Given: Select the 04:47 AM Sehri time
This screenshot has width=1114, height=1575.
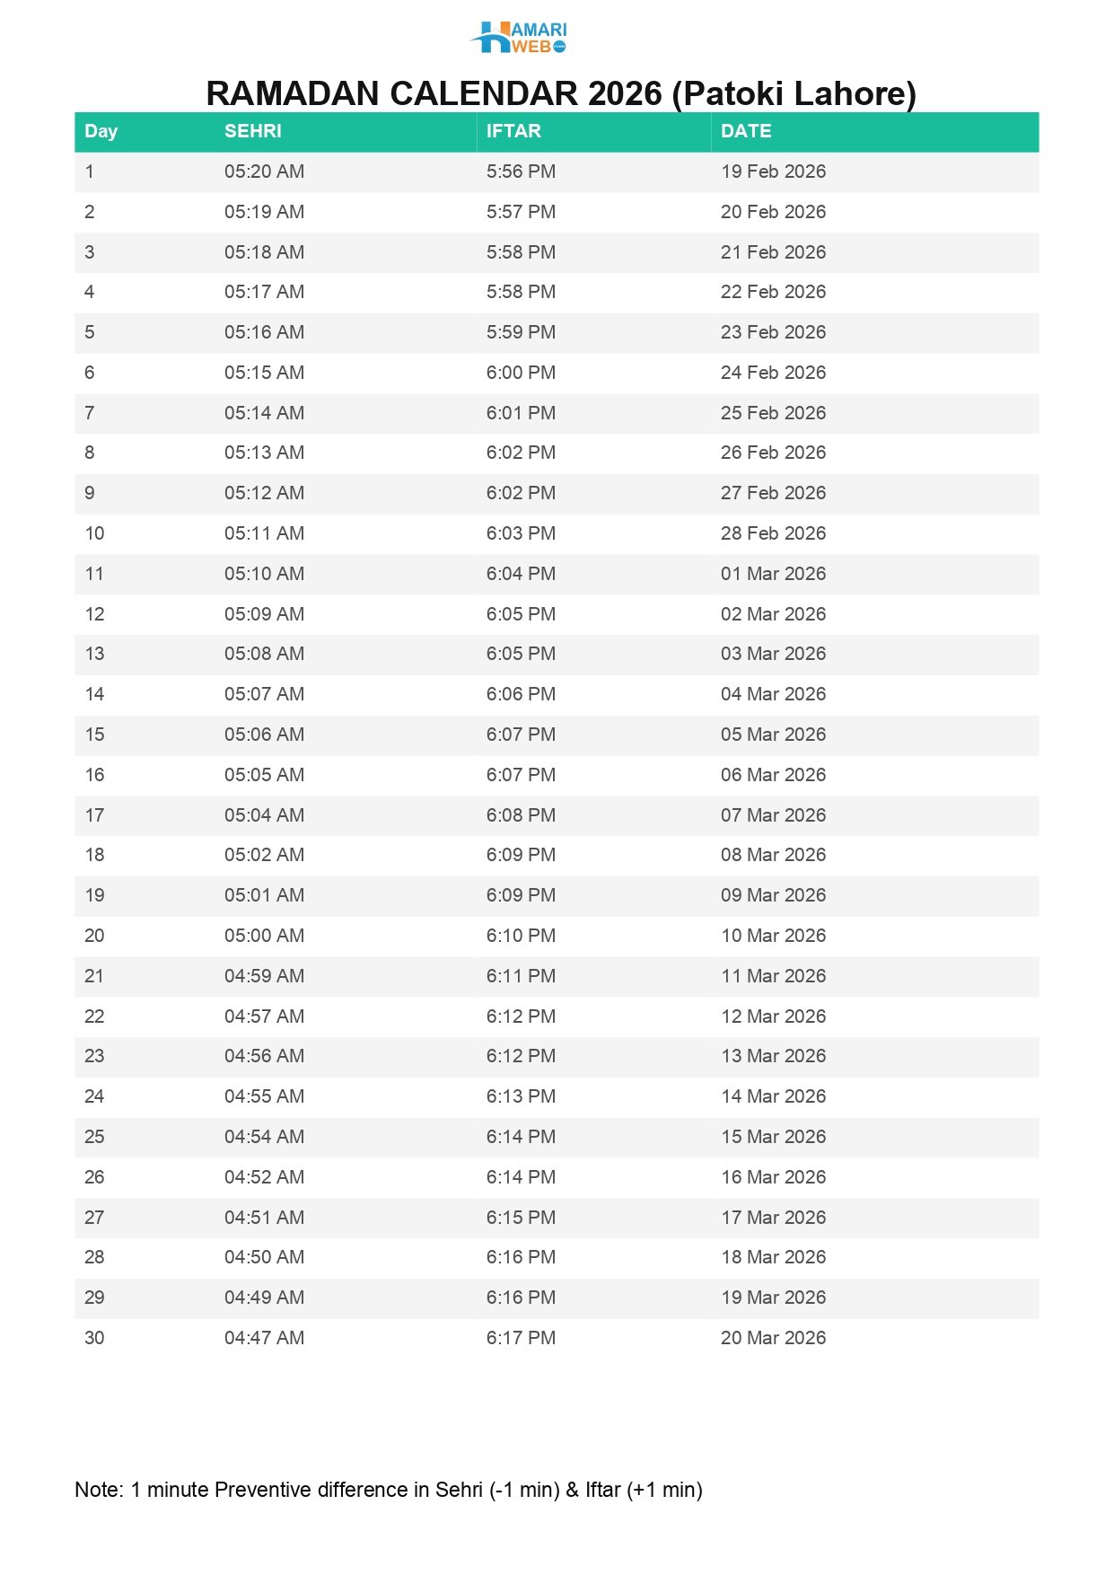Looking at the screenshot, I should click(x=264, y=1338).
